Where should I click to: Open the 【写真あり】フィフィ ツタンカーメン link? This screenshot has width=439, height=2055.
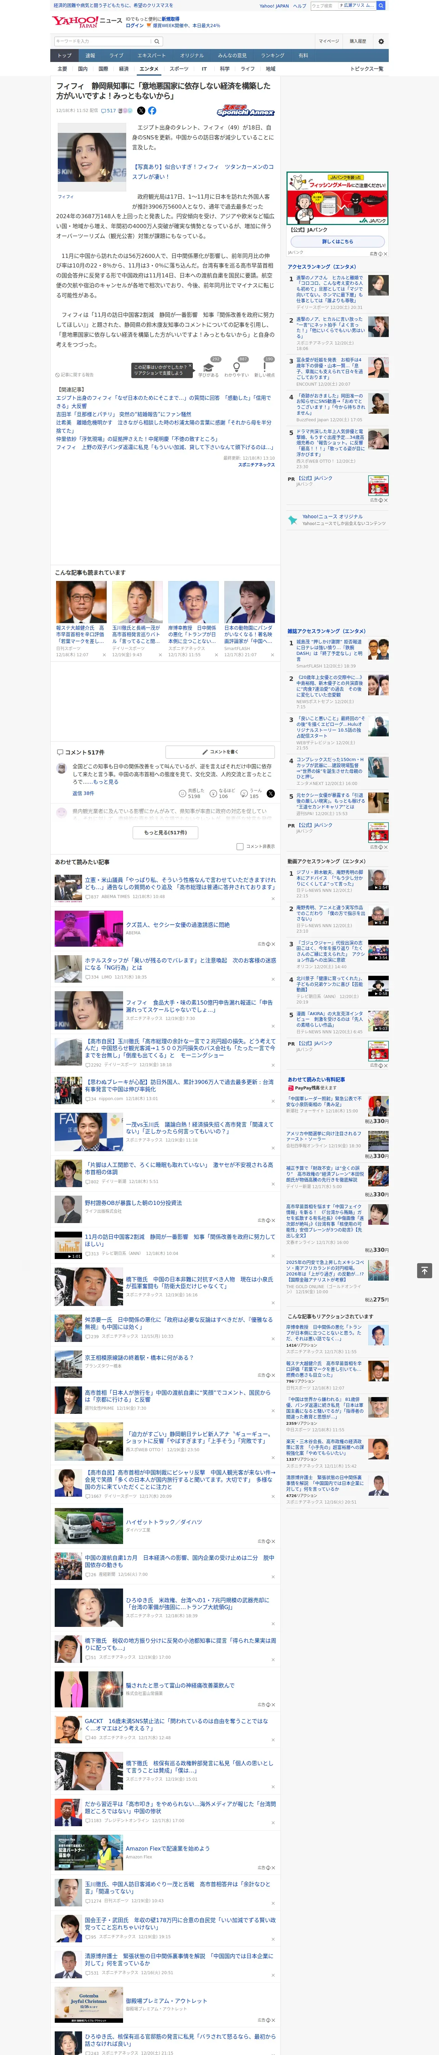[202, 172]
